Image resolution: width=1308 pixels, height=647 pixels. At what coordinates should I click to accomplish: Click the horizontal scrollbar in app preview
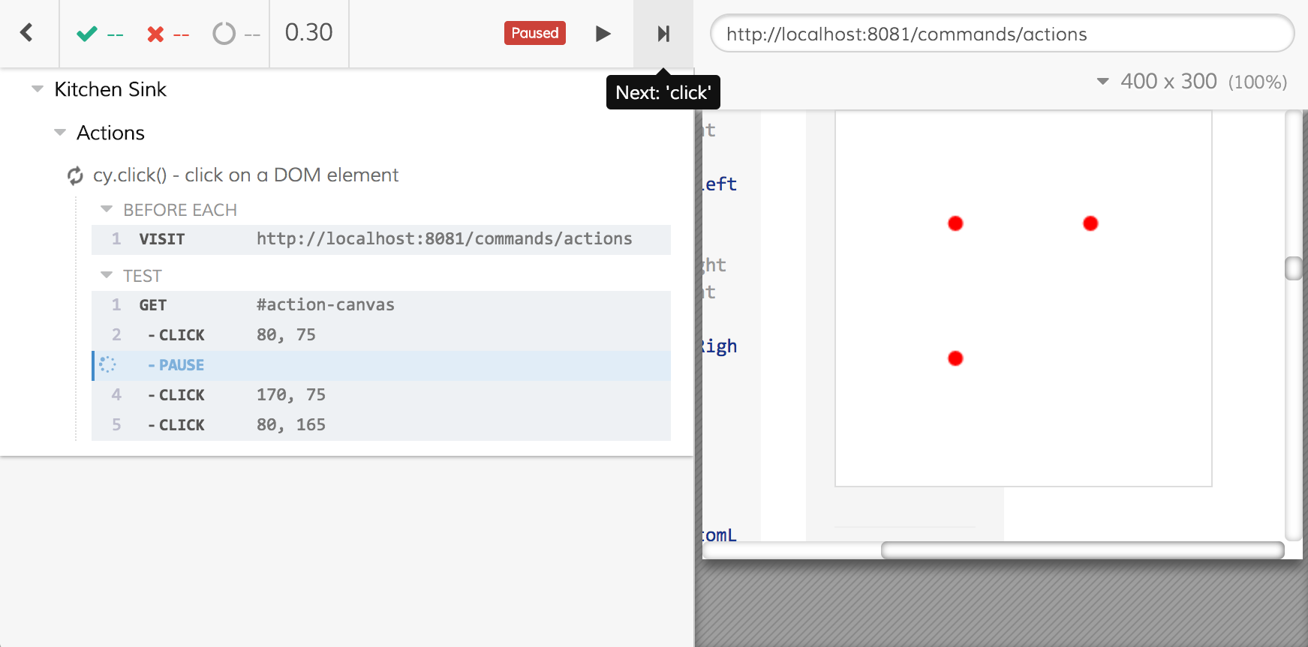(x=1081, y=550)
